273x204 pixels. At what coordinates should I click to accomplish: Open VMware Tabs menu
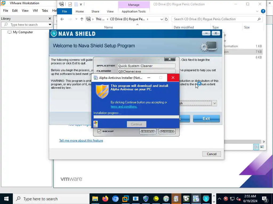click(45, 11)
